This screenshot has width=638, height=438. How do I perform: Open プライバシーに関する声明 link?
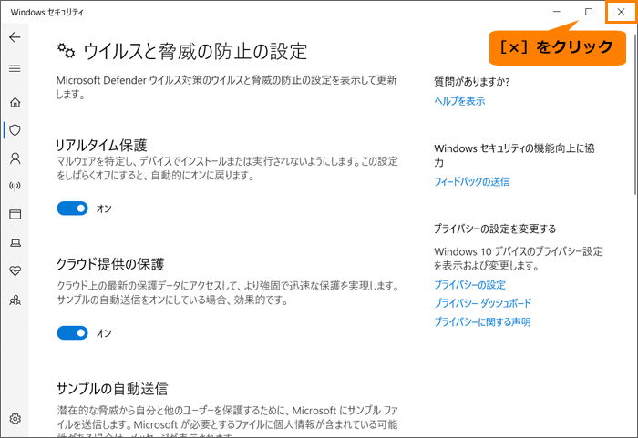[482, 321]
